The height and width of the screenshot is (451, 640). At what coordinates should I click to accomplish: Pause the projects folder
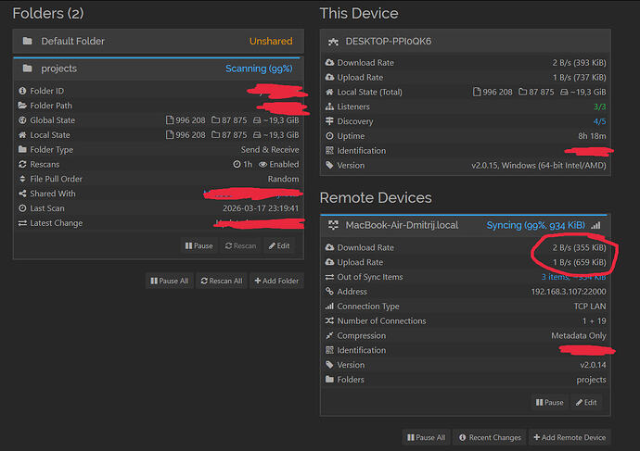(200, 245)
